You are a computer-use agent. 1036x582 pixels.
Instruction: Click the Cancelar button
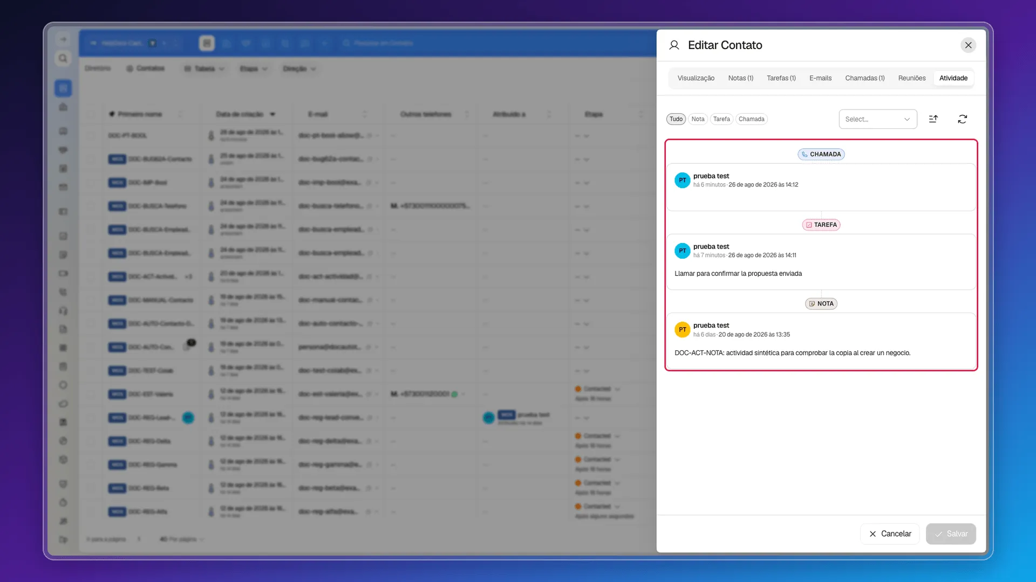[889, 533]
